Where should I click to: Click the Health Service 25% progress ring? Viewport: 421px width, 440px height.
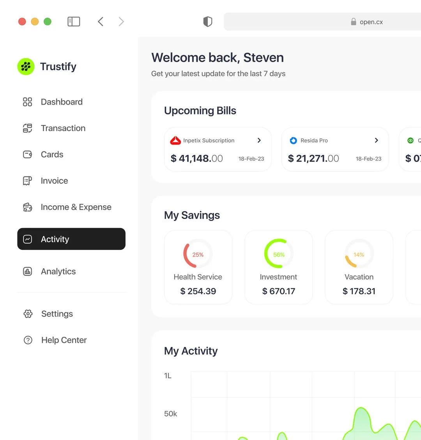pyautogui.click(x=198, y=254)
